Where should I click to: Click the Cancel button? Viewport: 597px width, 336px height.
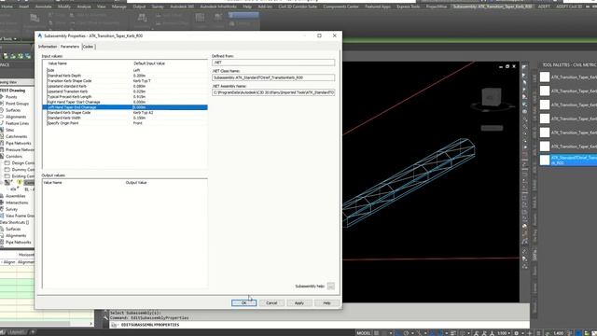click(x=271, y=302)
